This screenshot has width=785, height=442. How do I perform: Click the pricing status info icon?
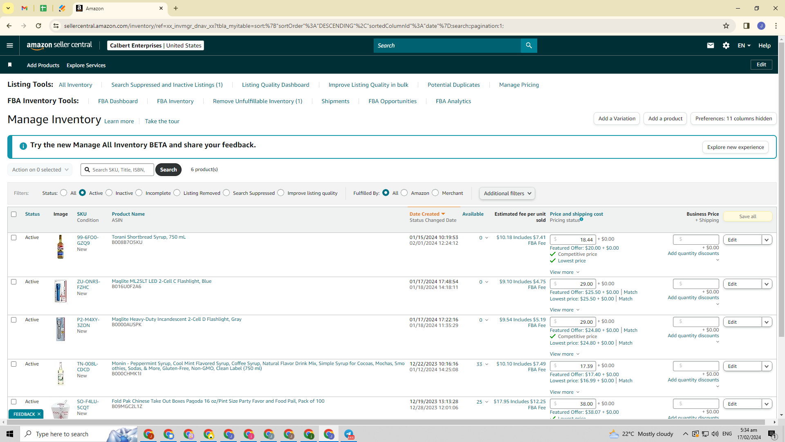(581, 219)
